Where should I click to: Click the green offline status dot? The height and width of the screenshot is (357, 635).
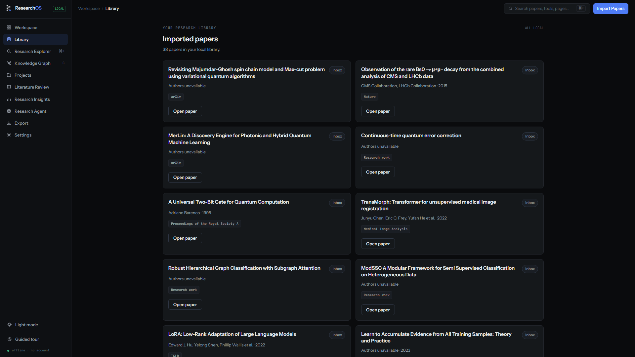coord(8,350)
